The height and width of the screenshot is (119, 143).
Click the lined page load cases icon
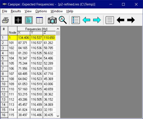[110, 20]
